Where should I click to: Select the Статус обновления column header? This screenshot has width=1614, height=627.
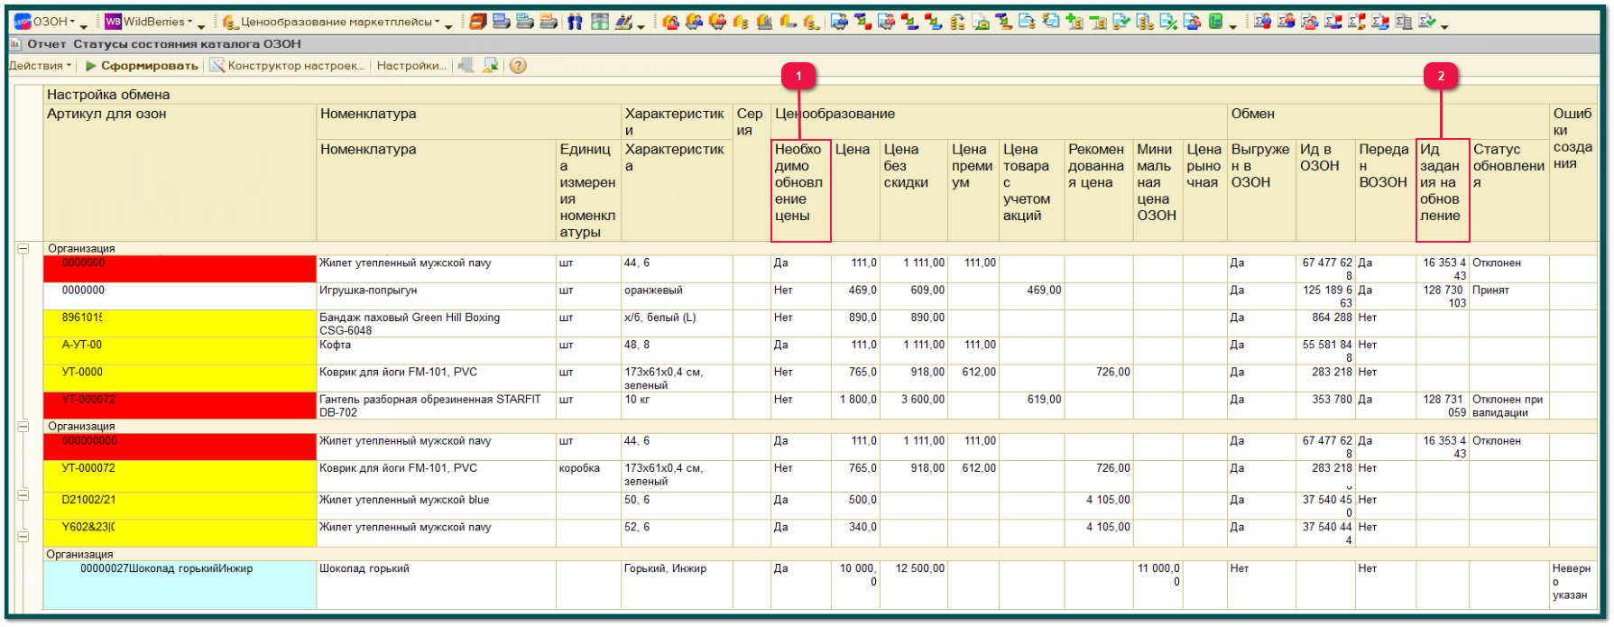[x=1509, y=190]
